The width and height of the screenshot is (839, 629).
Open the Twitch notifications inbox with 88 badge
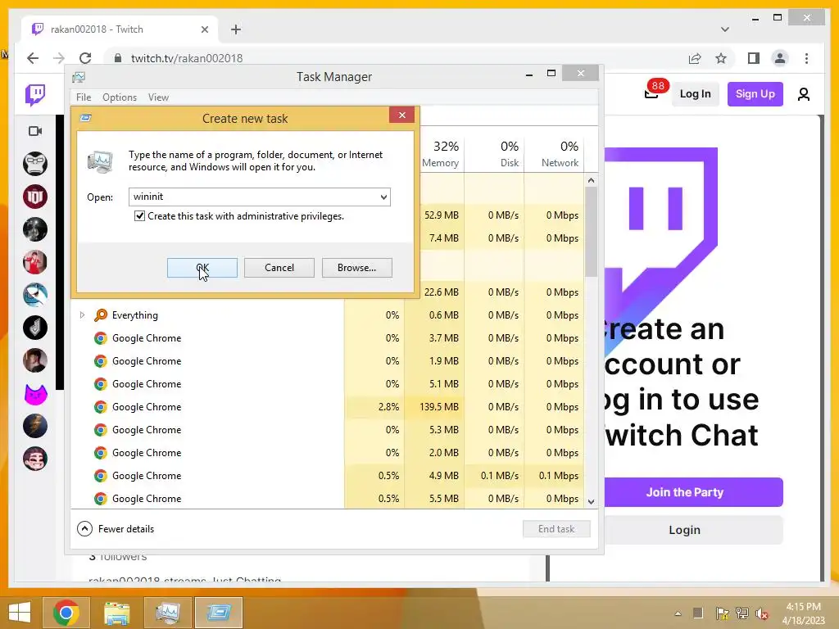651,94
